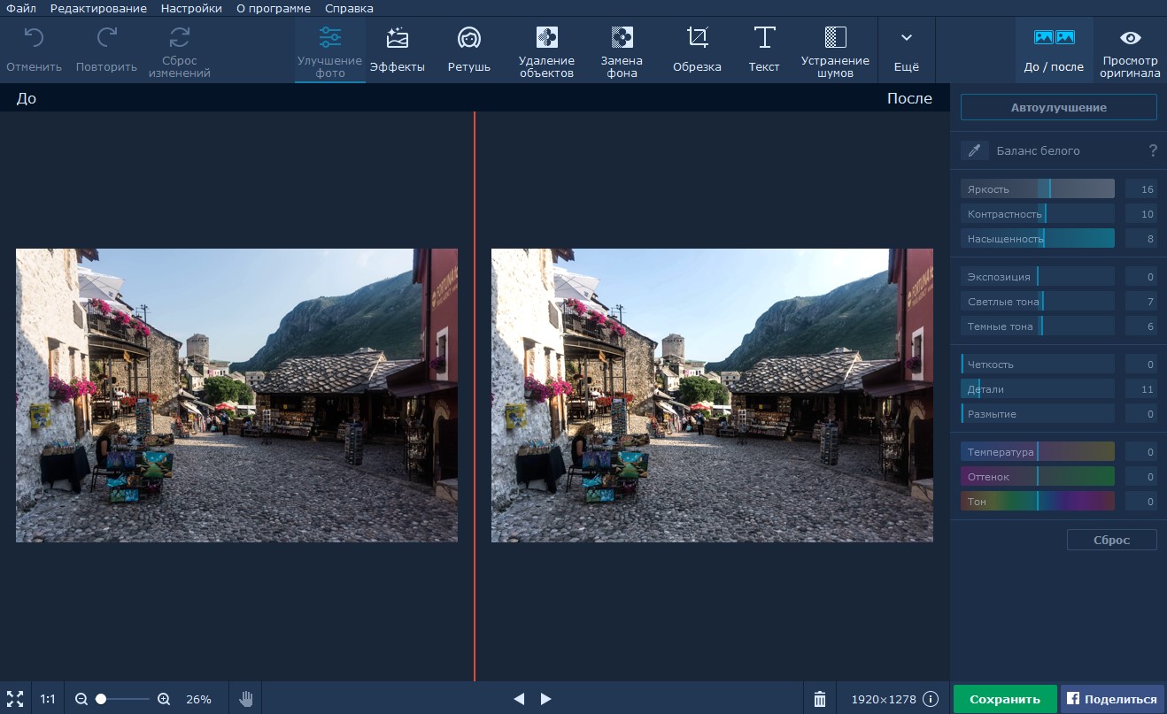The image size is (1167, 714).
Task: Open the Редактирование menu
Action: tap(98, 8)
